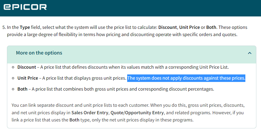Screen dimensions: 261x133
Task: Click the Epicor logo in the header
Action: [25, 7]
